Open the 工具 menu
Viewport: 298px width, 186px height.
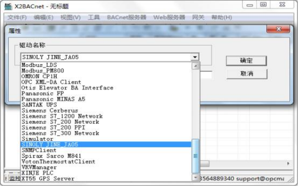click(x=94, y=17)
